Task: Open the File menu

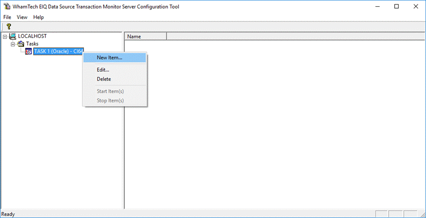Action: pyautogui.click(x=7, y=17)
